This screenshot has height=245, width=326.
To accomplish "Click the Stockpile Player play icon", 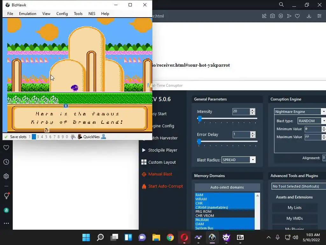I will click(144, 150).
